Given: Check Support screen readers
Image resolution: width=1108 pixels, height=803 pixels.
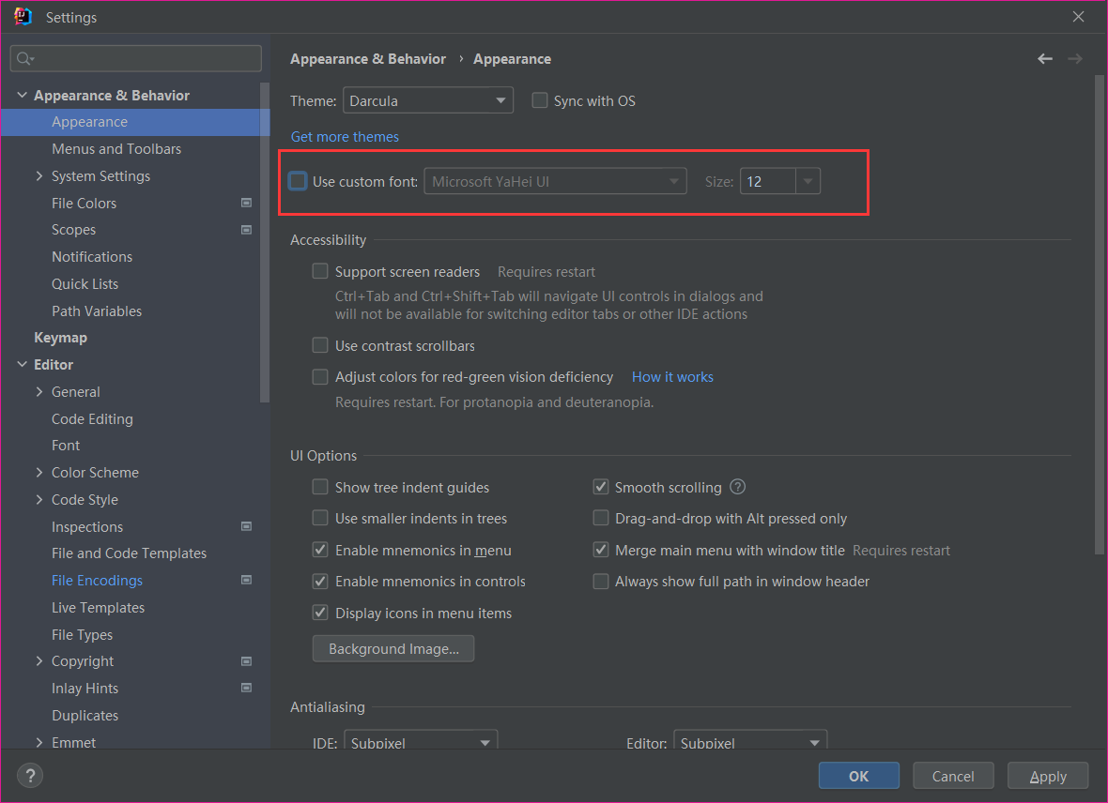Looking at the screenshot, I should point(320,271).
